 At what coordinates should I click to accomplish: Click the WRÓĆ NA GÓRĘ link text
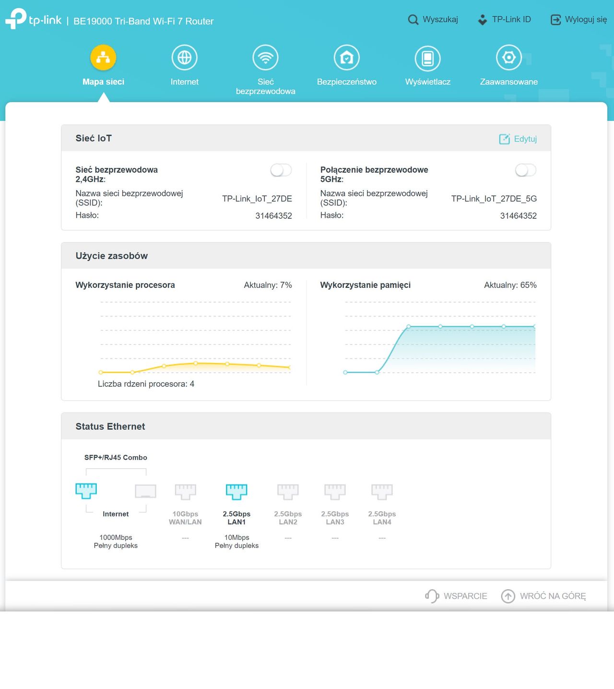553,596
